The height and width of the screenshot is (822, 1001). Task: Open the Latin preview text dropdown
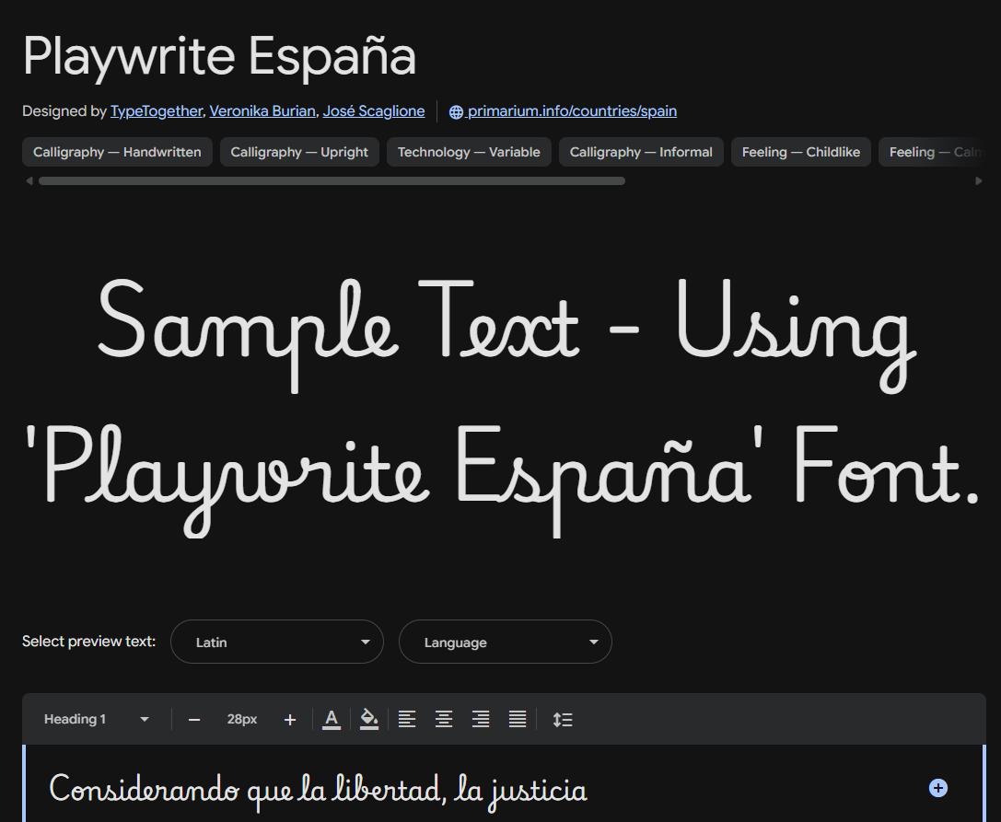(277, 642)
